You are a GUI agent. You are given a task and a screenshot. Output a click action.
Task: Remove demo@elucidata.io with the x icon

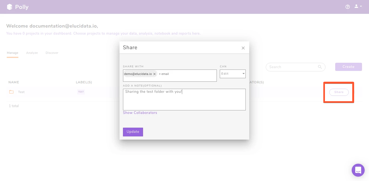(155, 74)
